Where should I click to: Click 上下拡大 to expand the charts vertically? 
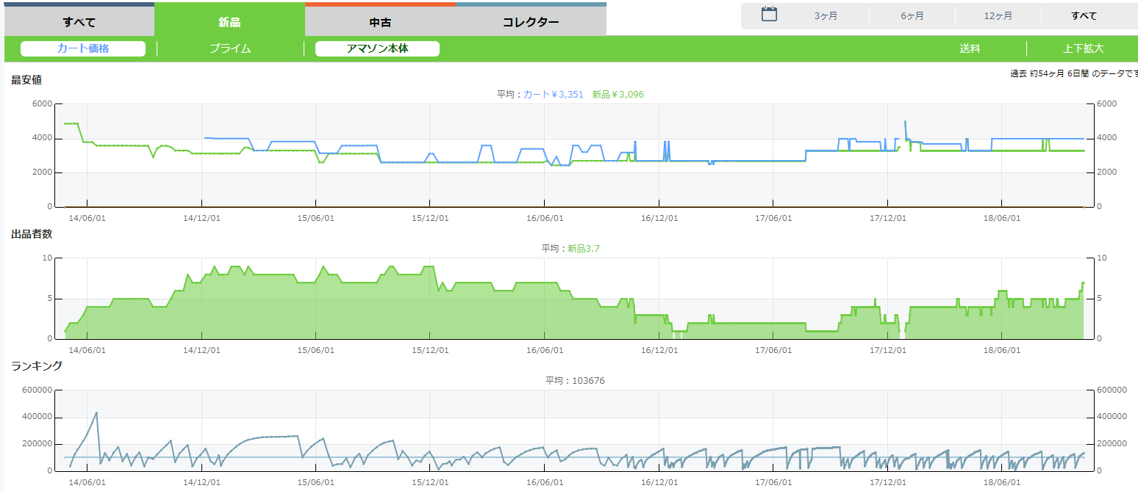pyautogui.click(x=1083, y=48)
